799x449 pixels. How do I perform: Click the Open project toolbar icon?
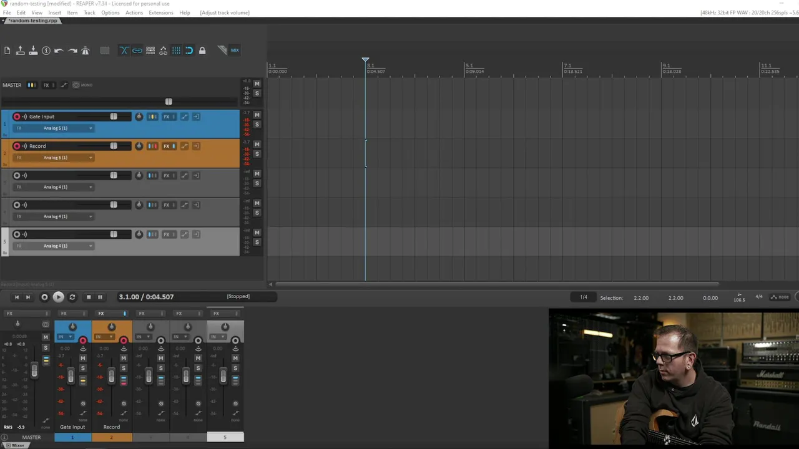[x=20, y=51]
